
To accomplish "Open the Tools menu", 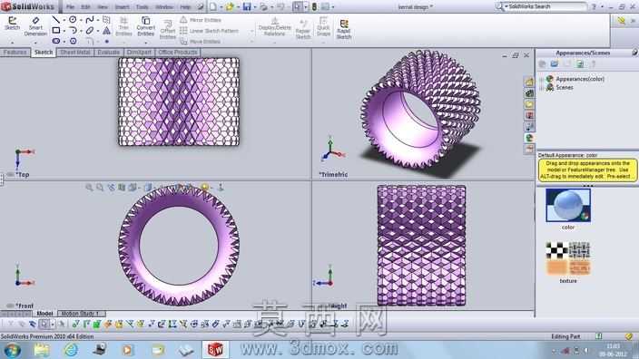I will point(143,7).
